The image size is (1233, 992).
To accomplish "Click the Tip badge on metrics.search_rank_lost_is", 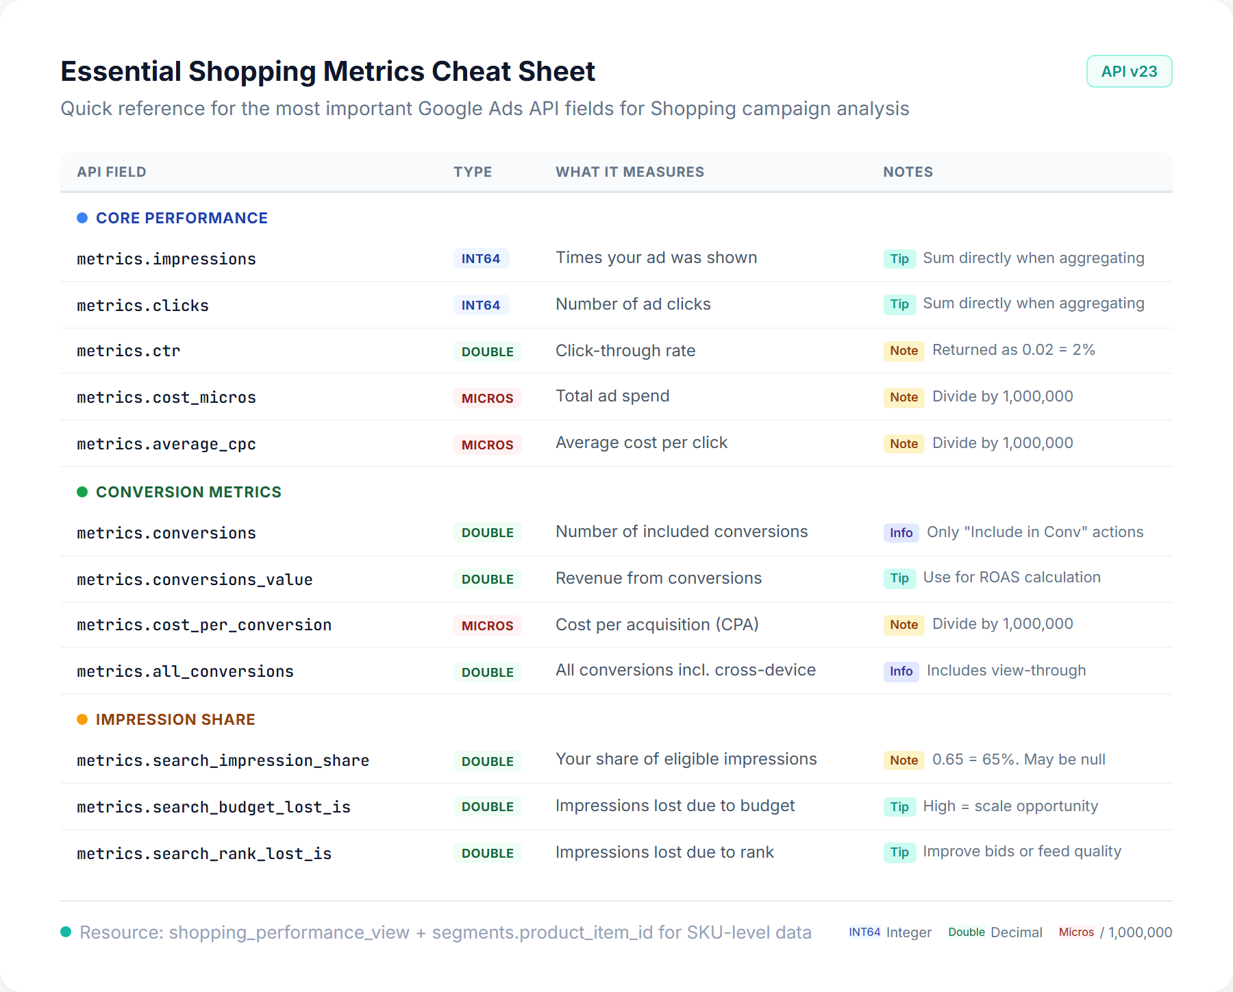I will [899, 852].
